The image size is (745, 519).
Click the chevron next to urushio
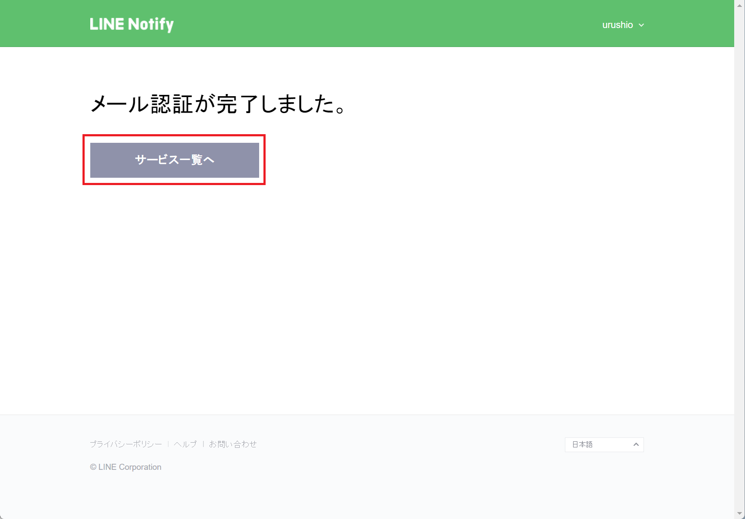[x=641, y=25]
